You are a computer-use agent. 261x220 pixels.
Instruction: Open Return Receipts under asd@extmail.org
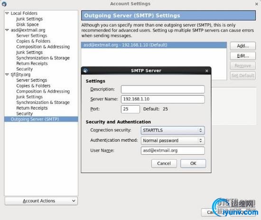click(x=32, y=64)
